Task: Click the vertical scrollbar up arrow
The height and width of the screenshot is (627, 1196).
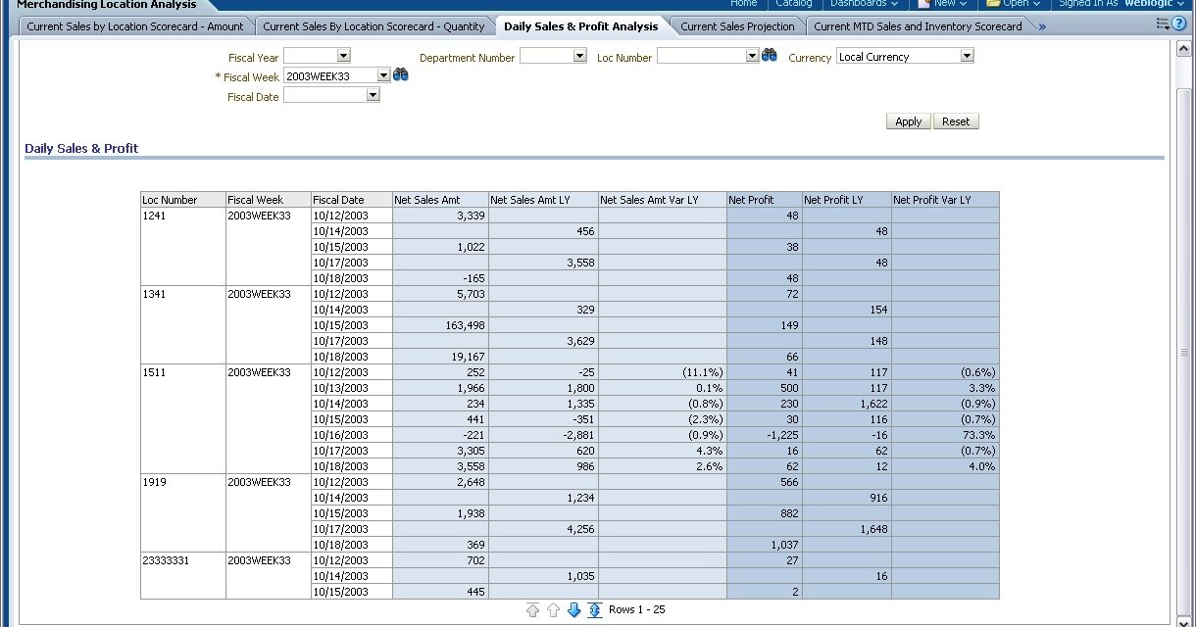Action: pos(1184,49)
